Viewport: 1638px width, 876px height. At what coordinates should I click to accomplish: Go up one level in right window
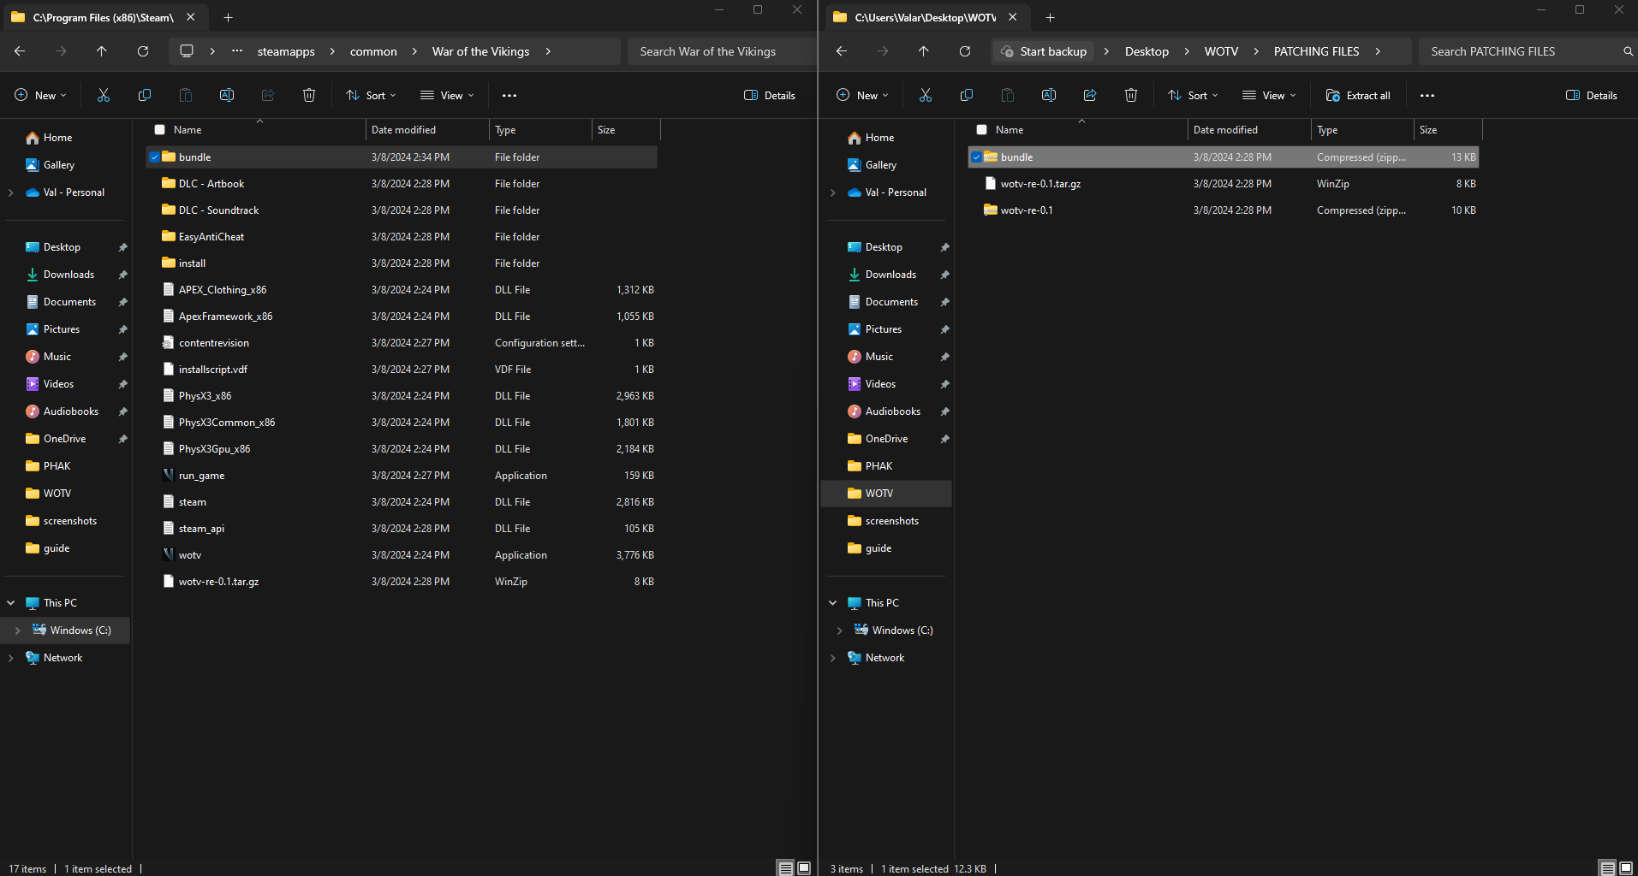924,51
